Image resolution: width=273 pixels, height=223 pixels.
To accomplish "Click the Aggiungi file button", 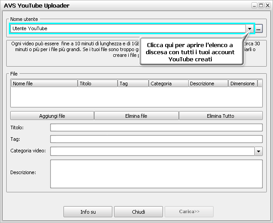I will (52, 115).
